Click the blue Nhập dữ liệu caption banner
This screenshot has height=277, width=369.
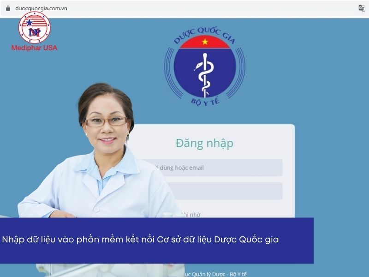pyautogui.click(x=157, y=241)
